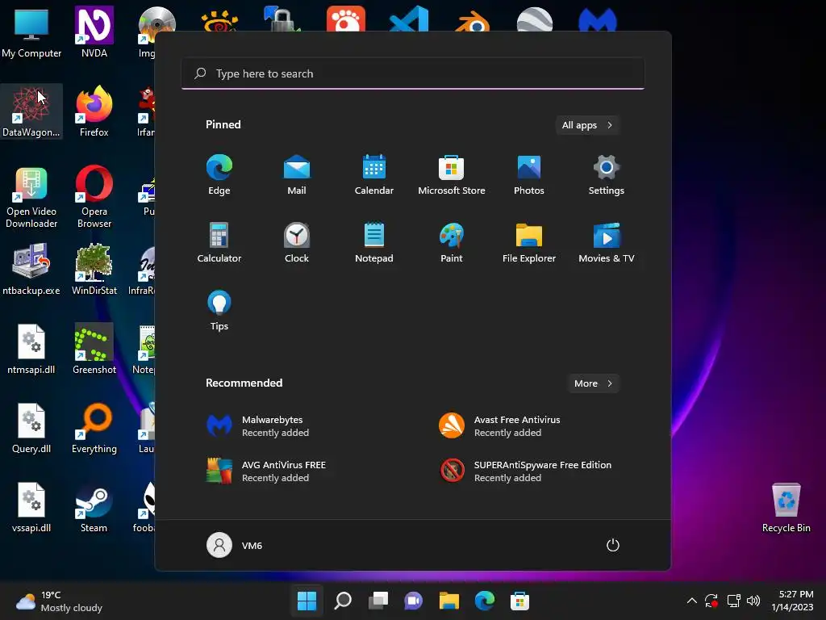
Task: Show hidden system tray icons
Action: point(691,601)
